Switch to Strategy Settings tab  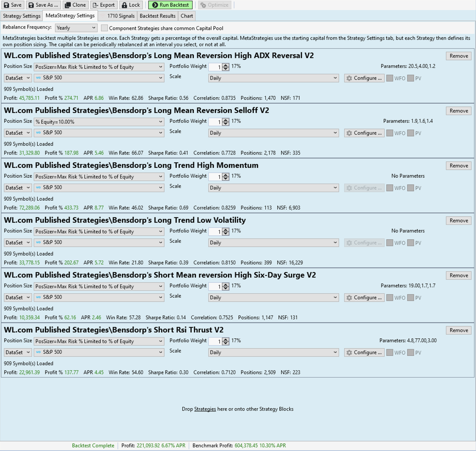(22, 16)
